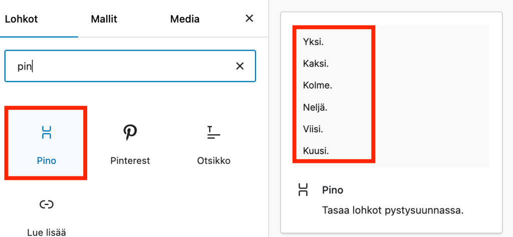This screenshot has width=513, height=237.
Task: Insert the Pinterest embed block icon
Action: point(130,132)
